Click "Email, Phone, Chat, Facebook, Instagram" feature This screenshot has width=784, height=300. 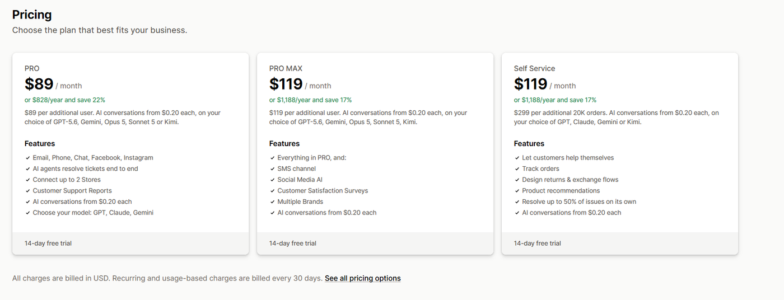[x=93, y=158]
